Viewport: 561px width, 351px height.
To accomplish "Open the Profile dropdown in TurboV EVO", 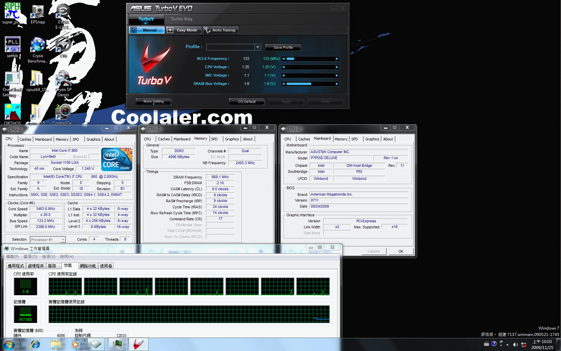I will pyautogui.click(x=257, y=47).
